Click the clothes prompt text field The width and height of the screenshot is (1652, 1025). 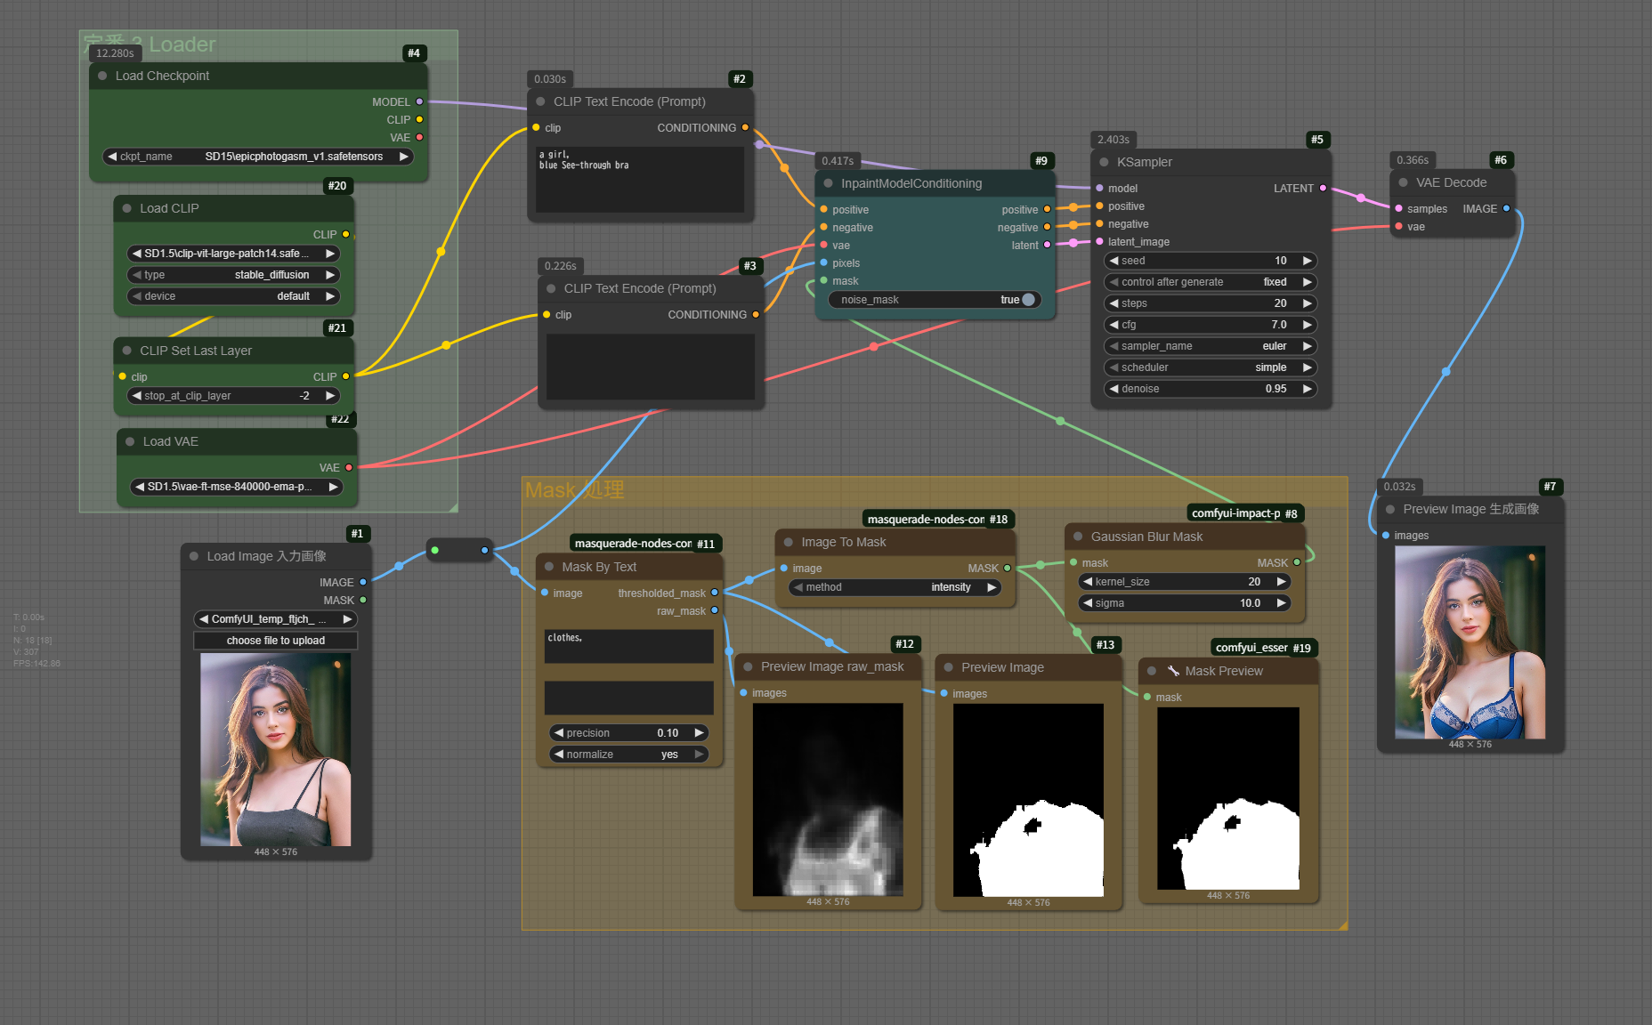point(628,647)
